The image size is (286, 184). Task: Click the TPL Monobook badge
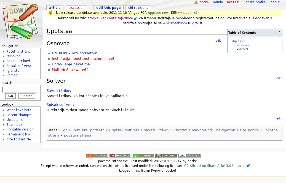[x=120, y=156]
